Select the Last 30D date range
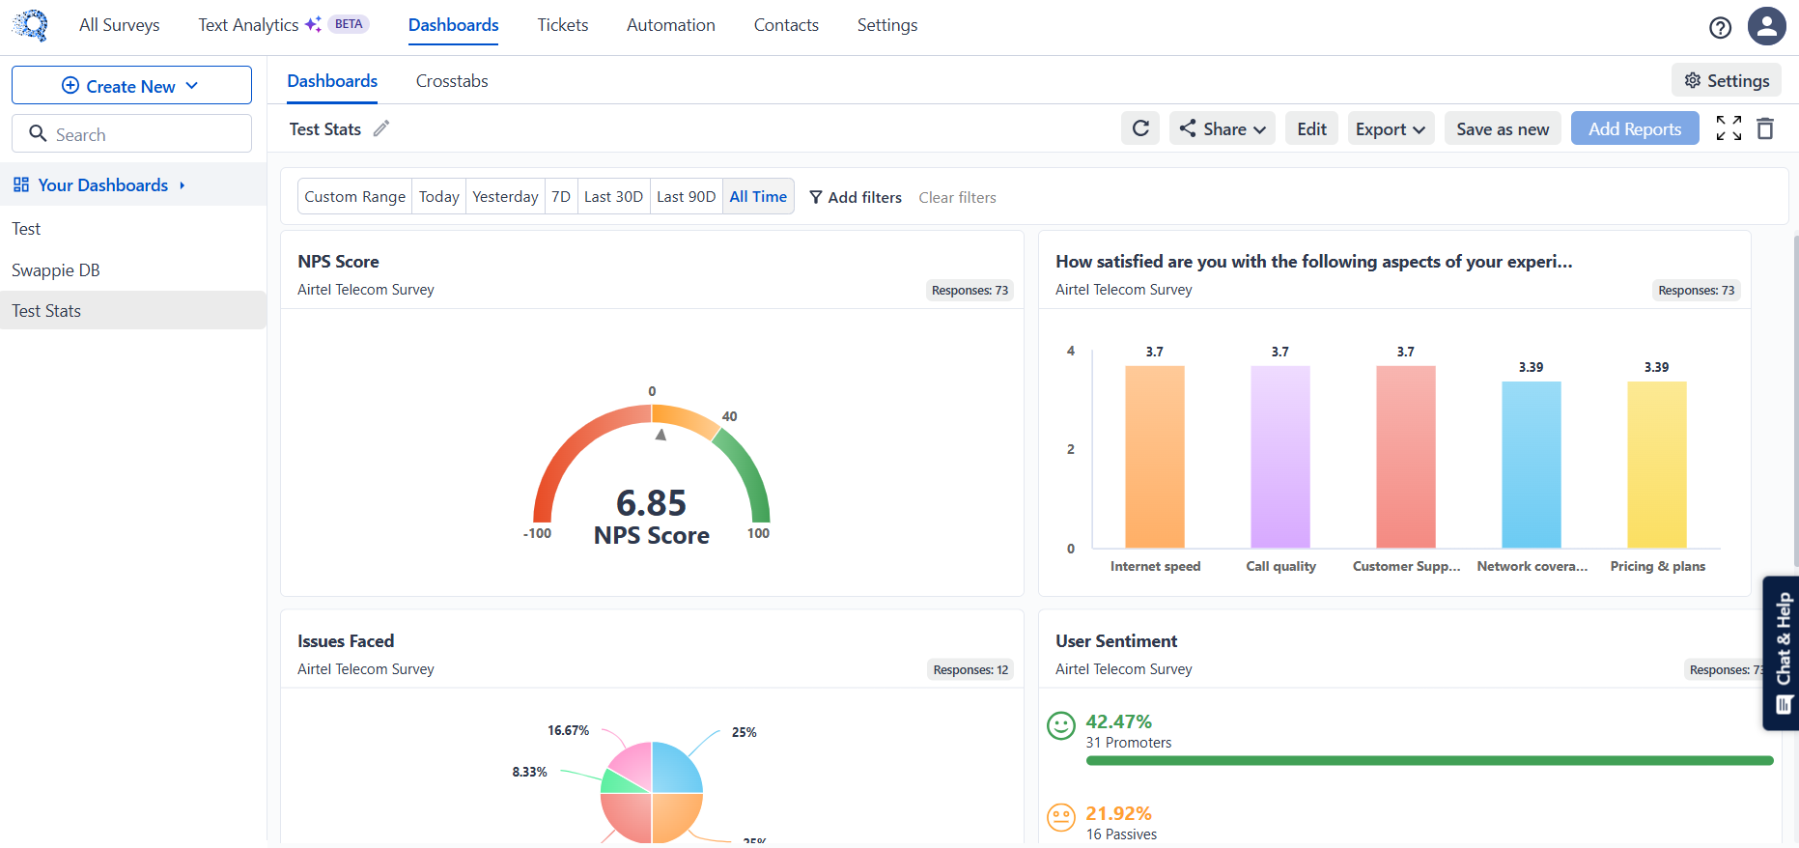This screenshot has height=848, width=1799. (613, 197)
